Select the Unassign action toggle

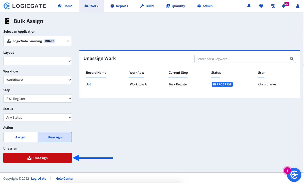(55, 137)
